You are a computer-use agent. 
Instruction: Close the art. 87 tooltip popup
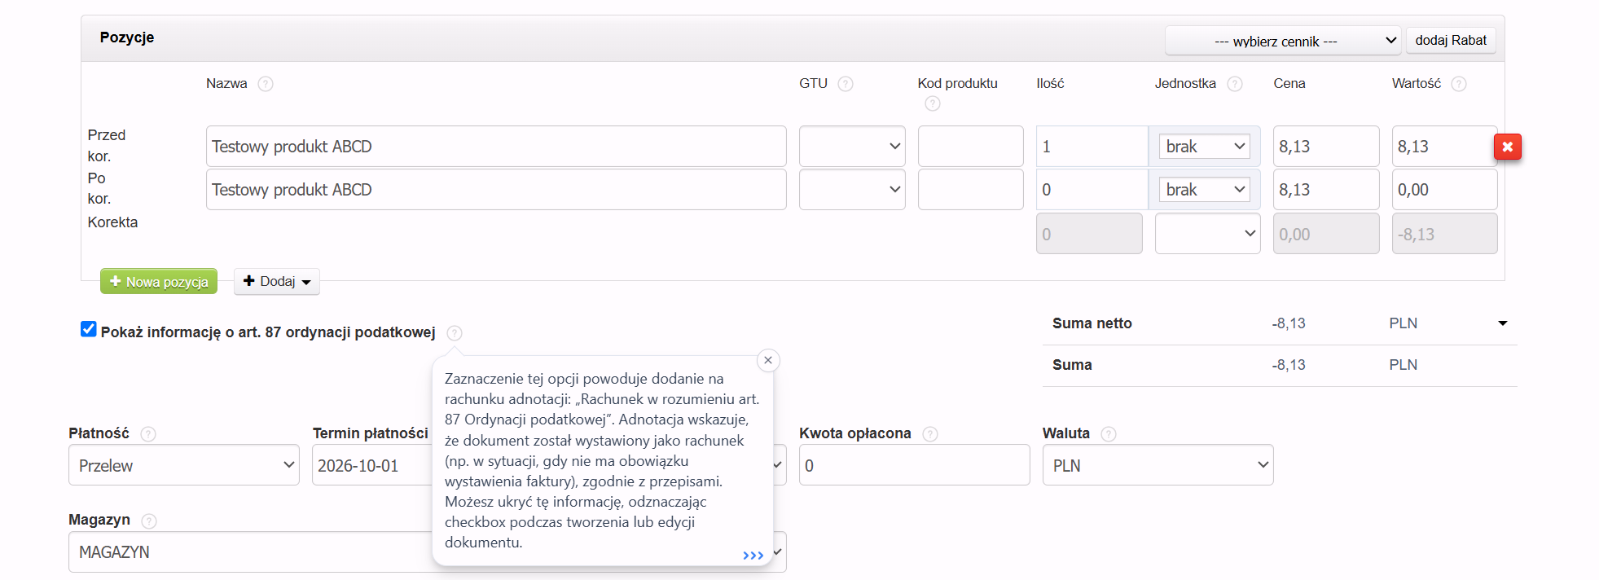click(768, 360)
